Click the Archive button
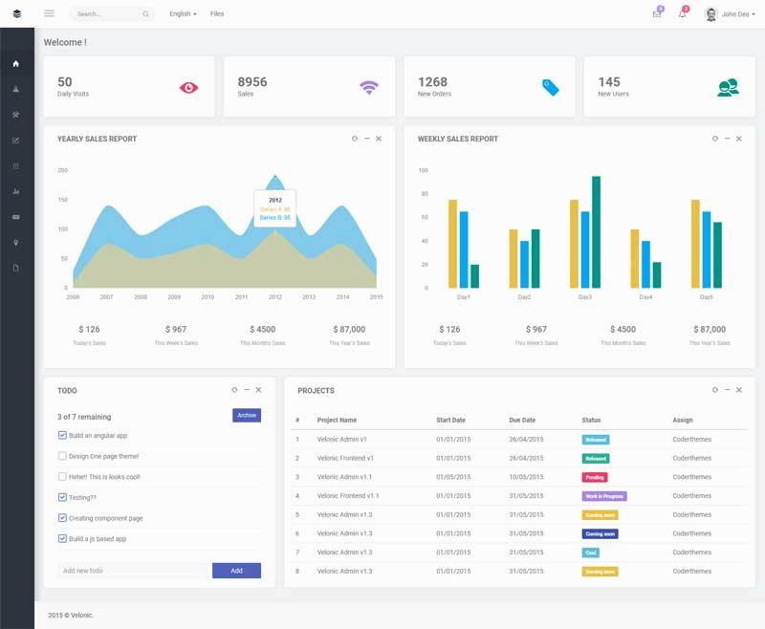 [x=247, y=415]
